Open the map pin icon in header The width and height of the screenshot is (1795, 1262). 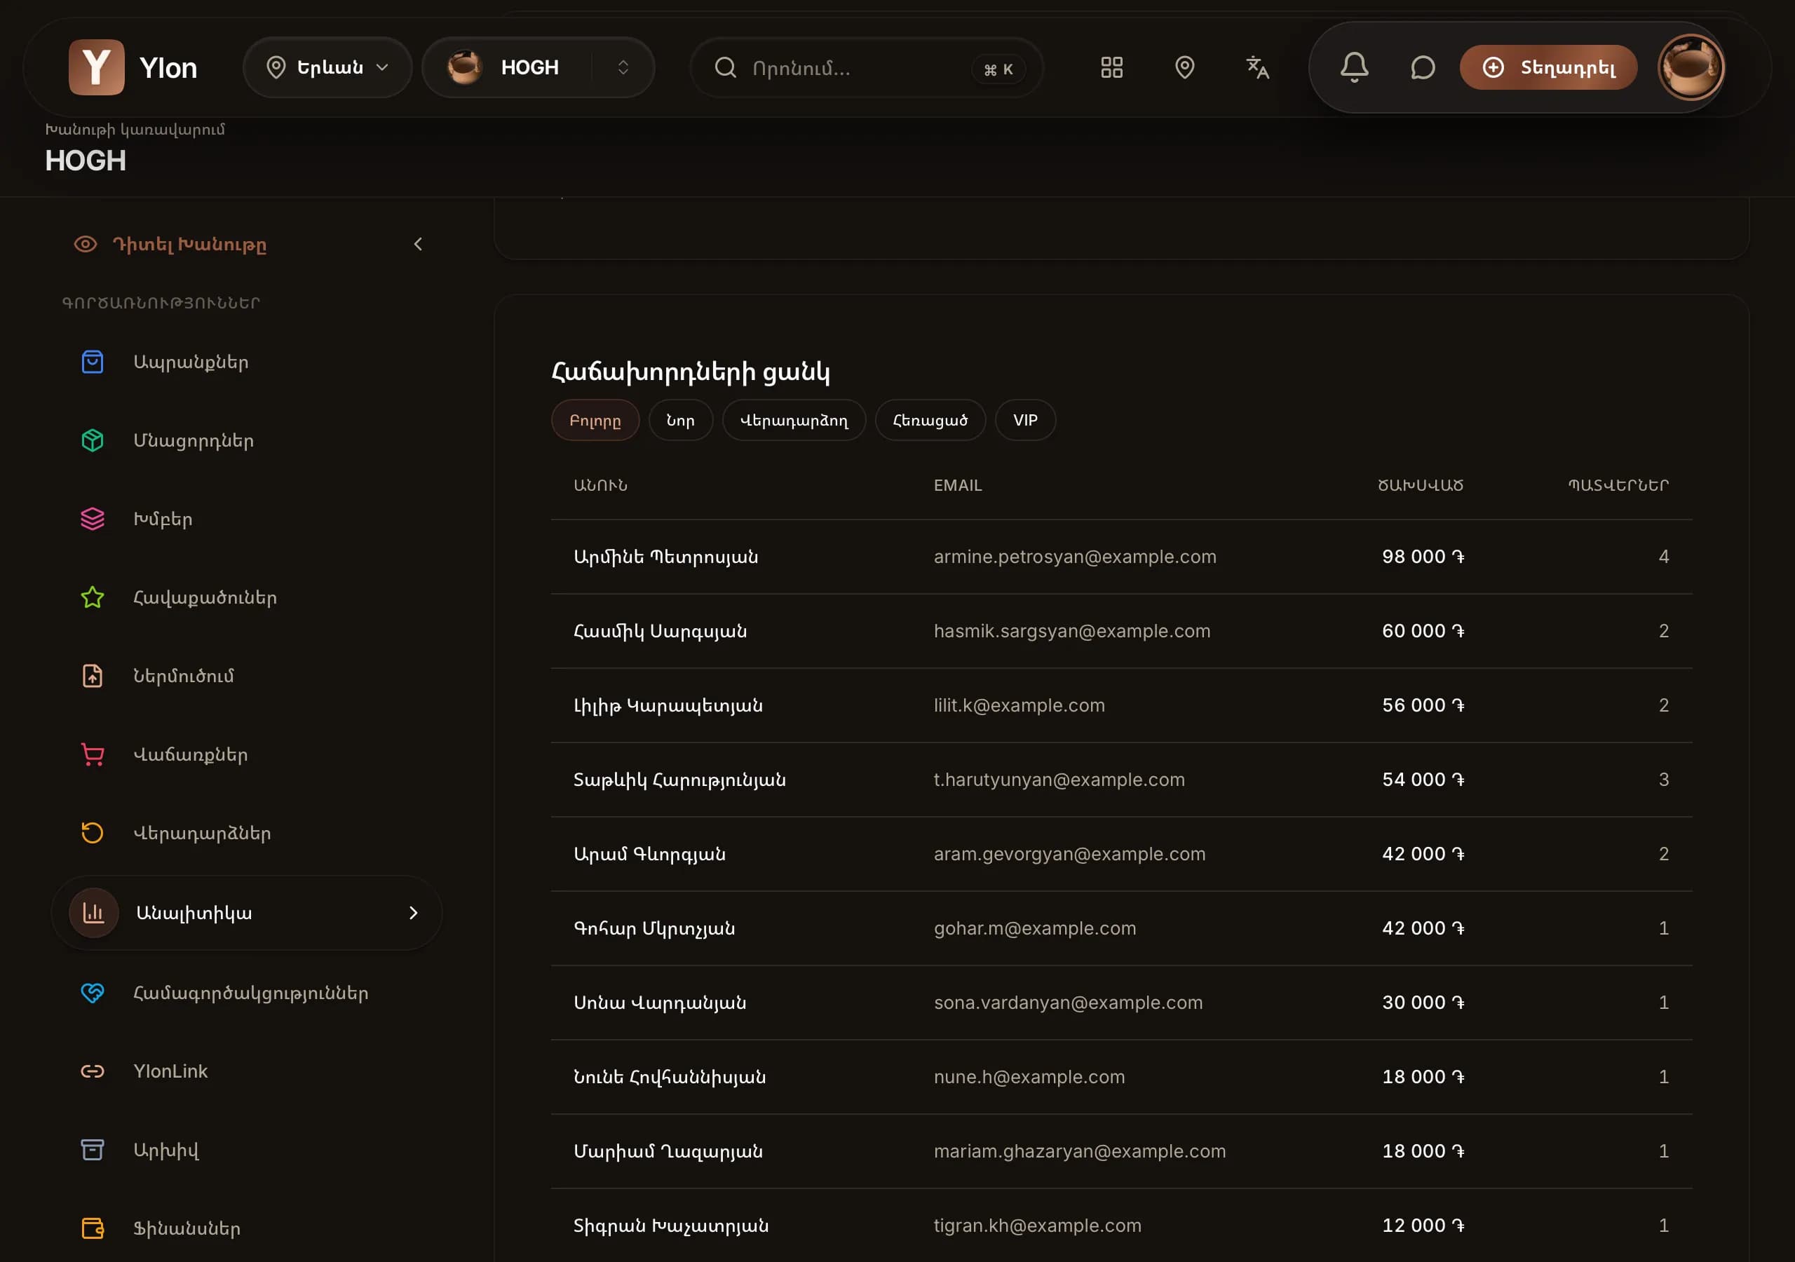1184,67
